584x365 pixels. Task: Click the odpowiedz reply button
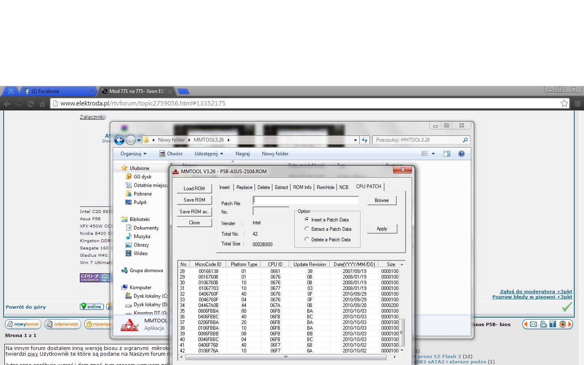[x=63, y=324]
